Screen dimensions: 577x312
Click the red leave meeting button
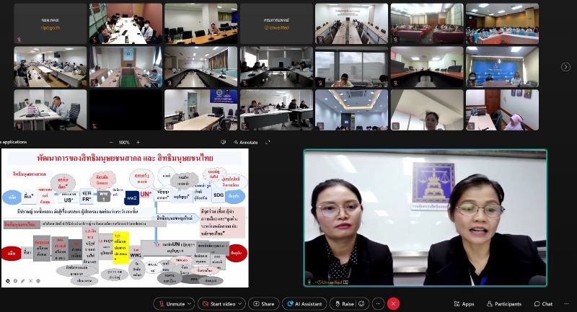[393, 304]
